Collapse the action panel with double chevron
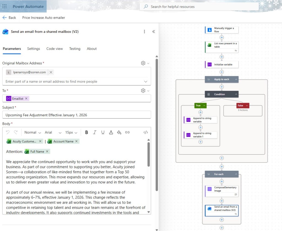Screen dimensions: 282x231 154,32
